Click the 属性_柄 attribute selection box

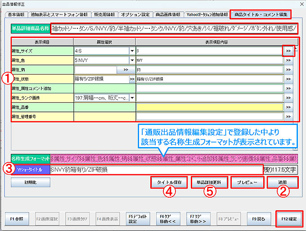pos(95,69)
